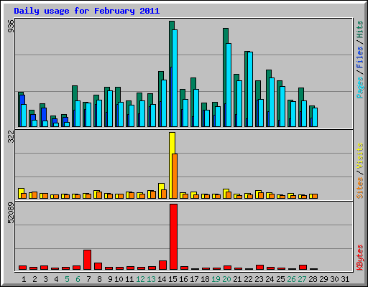This screenshot has width=368, height=287.
Task: Click green weekend day label '12'
Action: (140, 279)
